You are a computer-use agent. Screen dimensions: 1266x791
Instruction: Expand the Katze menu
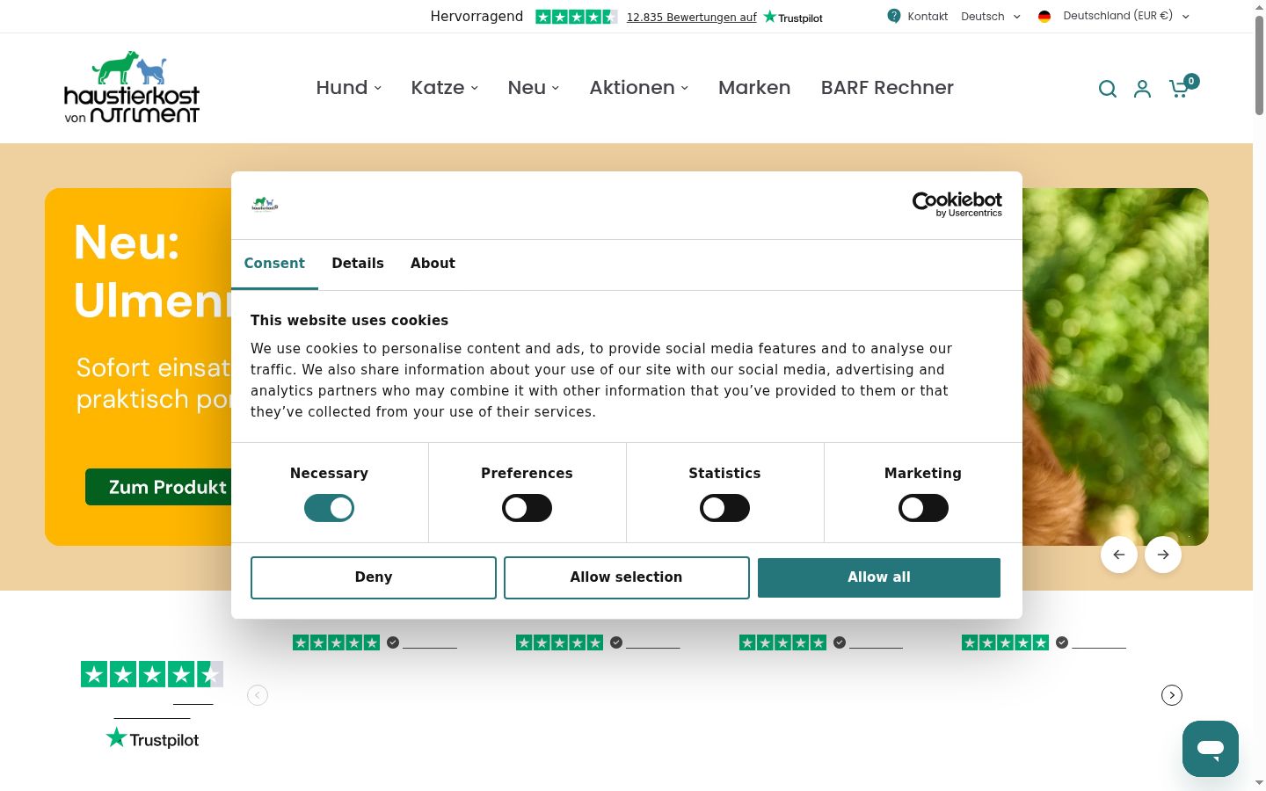(445, 88)
